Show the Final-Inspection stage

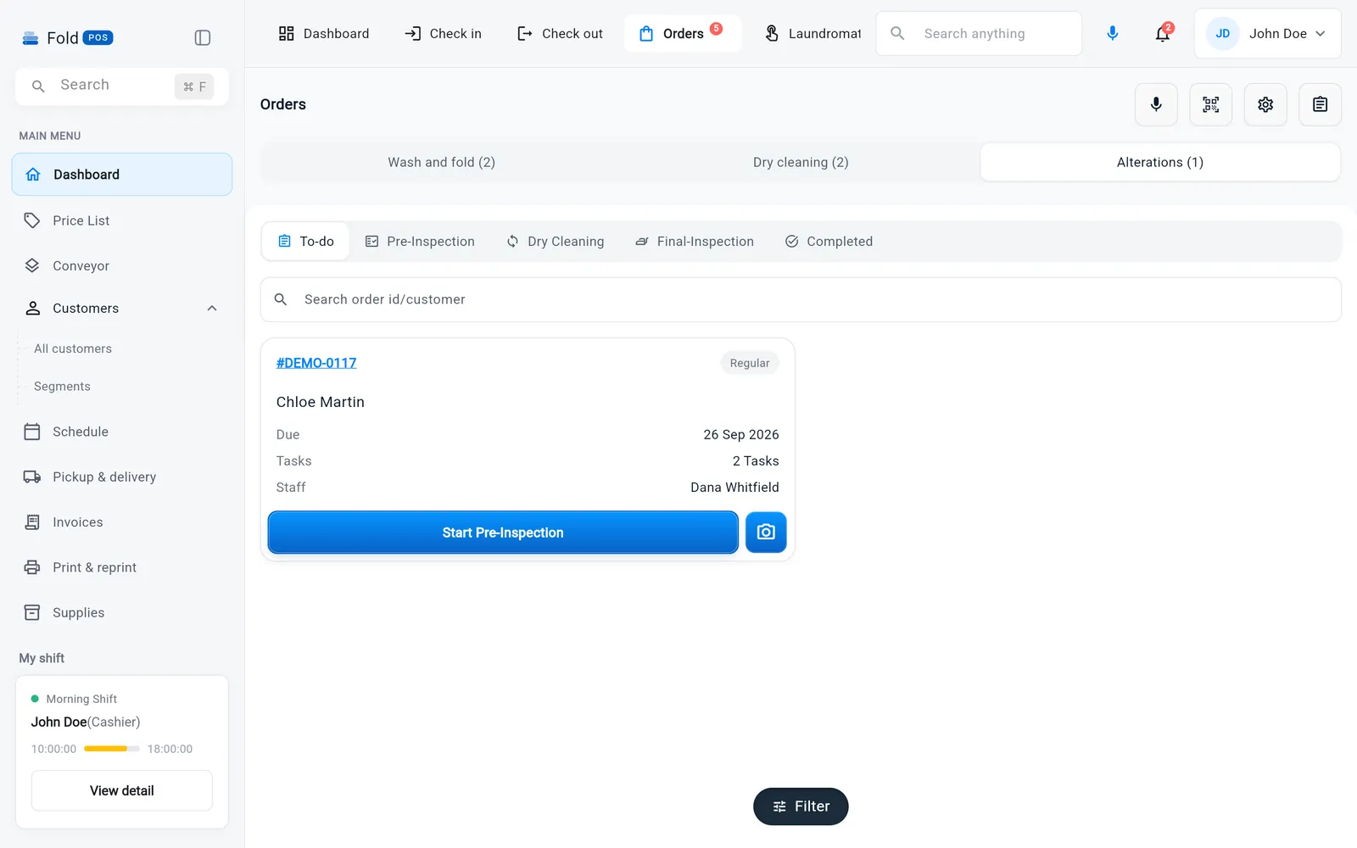tap(695, 242)
